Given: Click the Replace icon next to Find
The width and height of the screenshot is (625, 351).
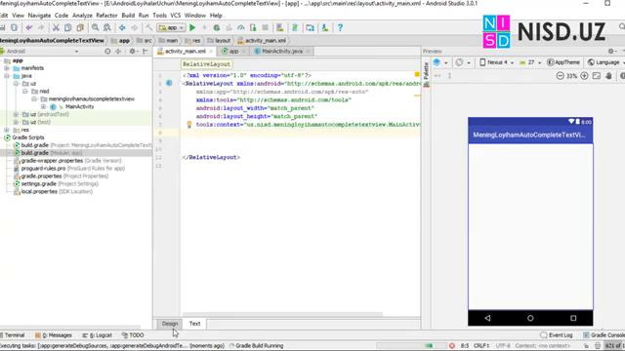Looking at the screenshot, I should pos(107,27).
